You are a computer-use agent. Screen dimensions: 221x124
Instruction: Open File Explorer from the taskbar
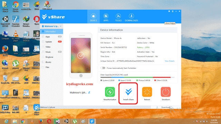click(x=15, y=121)
